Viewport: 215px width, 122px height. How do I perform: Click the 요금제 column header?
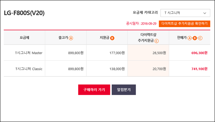pos(24,38)
